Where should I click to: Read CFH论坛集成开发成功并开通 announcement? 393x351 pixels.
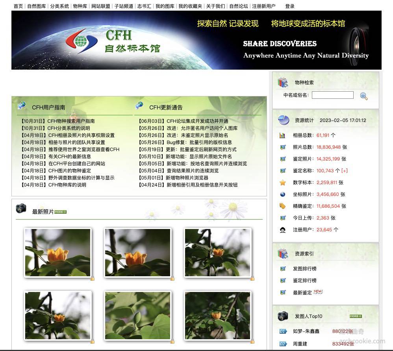click(197, 121)
